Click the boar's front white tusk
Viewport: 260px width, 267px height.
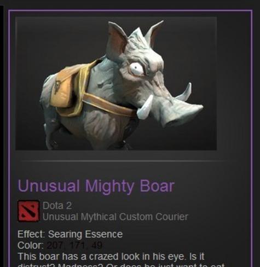pos(145,107)
